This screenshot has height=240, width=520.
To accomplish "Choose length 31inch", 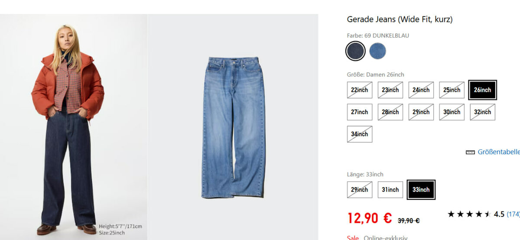I will (x=390, y=189).
